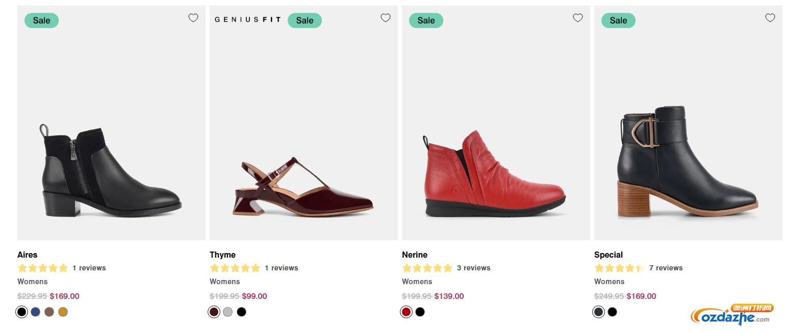Select black color for Special boot

click(x=612, y=312)
